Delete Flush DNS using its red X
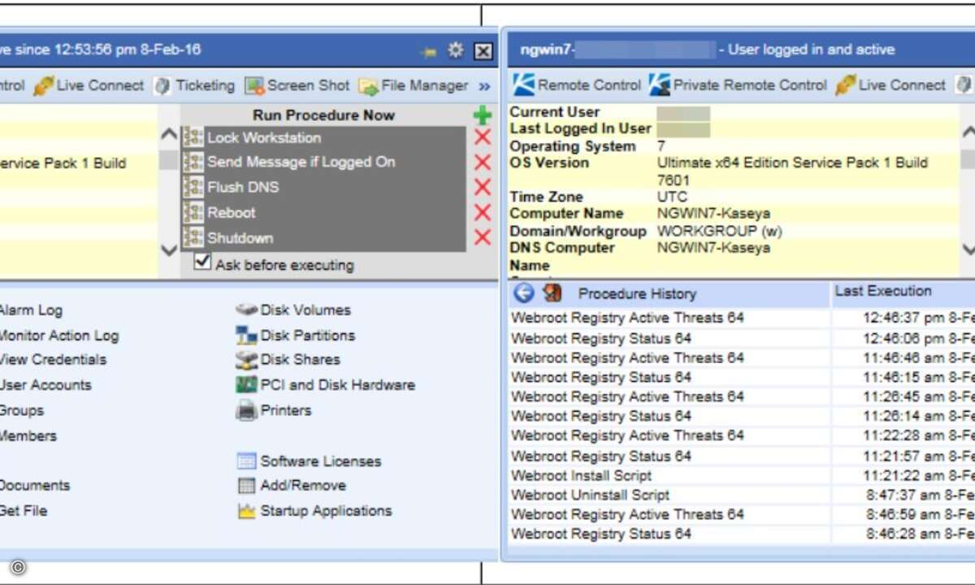The height and width of the screenshot is (585, 975). pyautogui.click(x=483, y=187)
